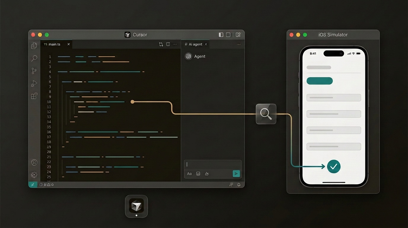
Task: Open the Manage settings gear icon
Action: click(x=34, y=175)
